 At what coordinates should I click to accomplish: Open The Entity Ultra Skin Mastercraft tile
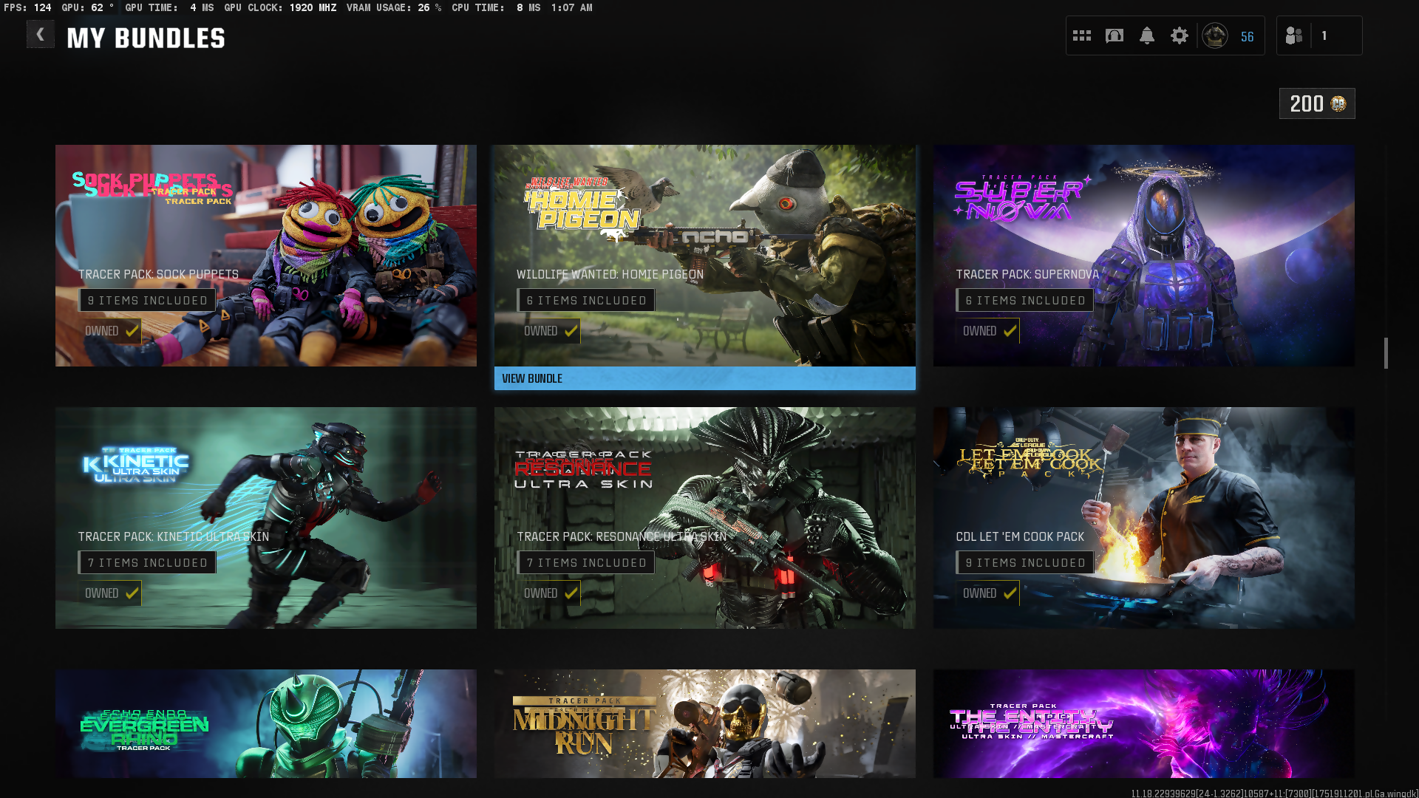1143,723
